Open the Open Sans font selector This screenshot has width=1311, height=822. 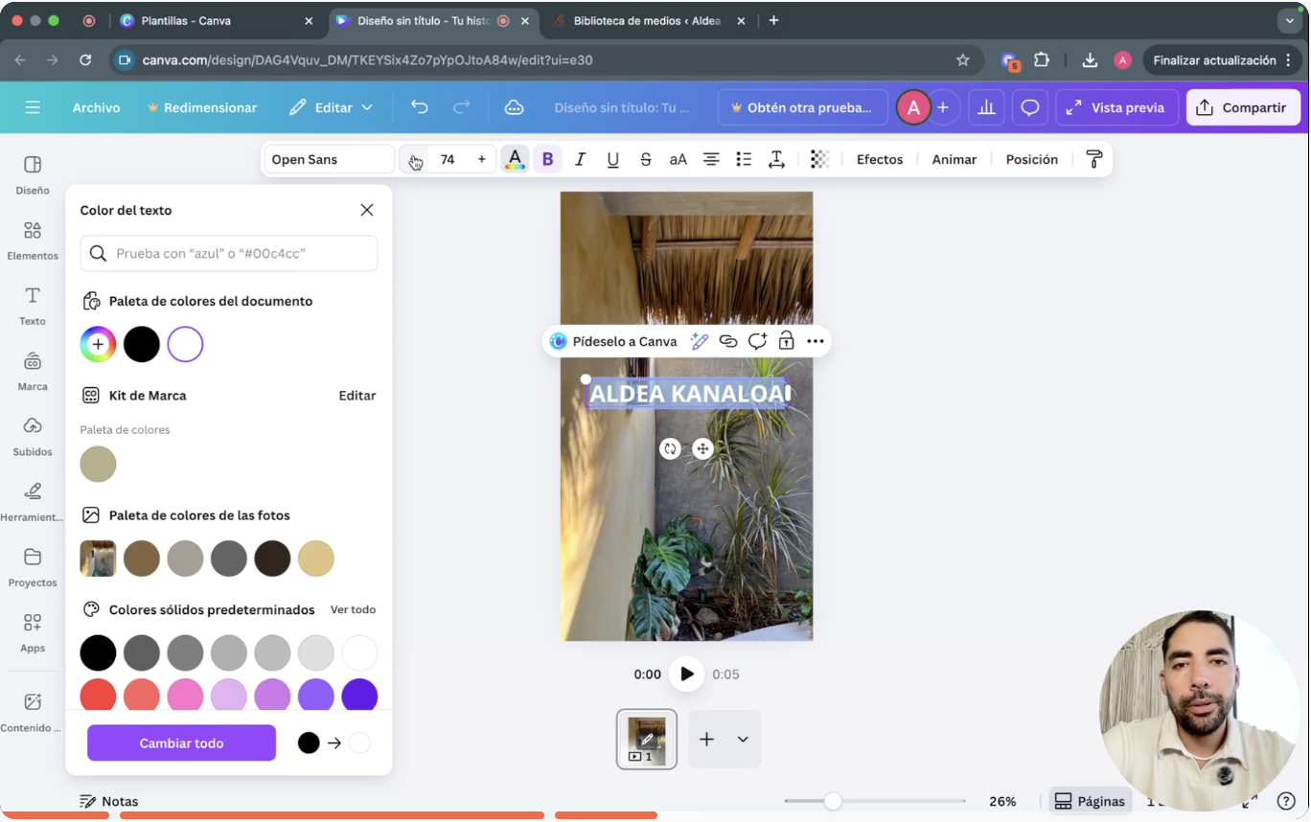click(328, 160)
